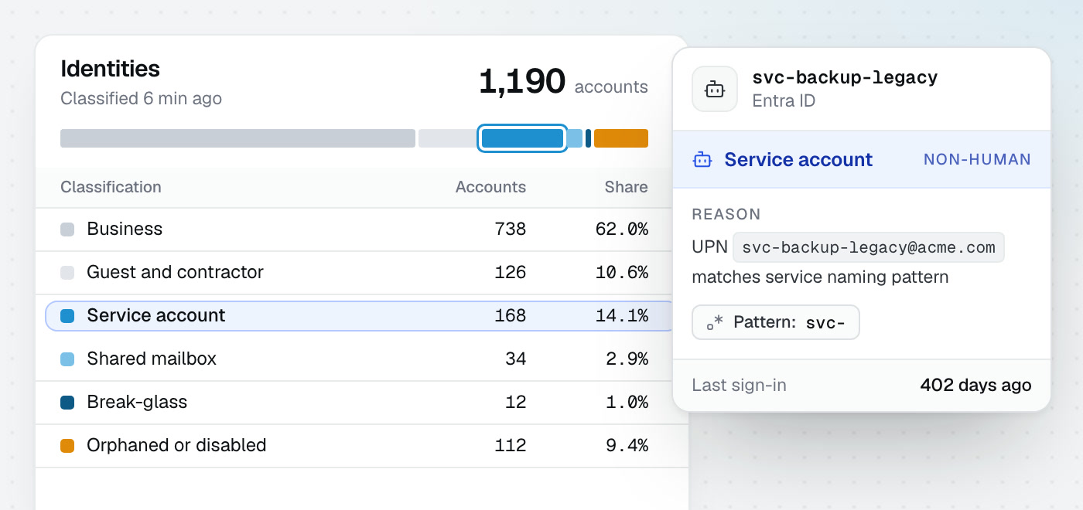1083x510 pixels.
Task: Select the Business gray color swatch
Action: [x=67, y=229]
